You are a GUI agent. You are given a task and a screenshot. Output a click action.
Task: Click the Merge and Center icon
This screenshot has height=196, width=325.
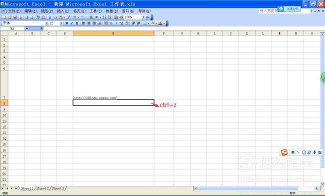[x=99, y=23]
